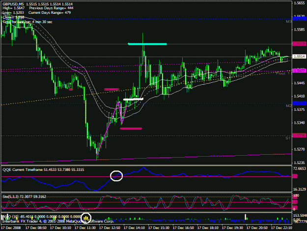Screen dimensions: 307x231
Task: Click the '17 Dec 18:10' time label
Action: click(x=208, y=228)
